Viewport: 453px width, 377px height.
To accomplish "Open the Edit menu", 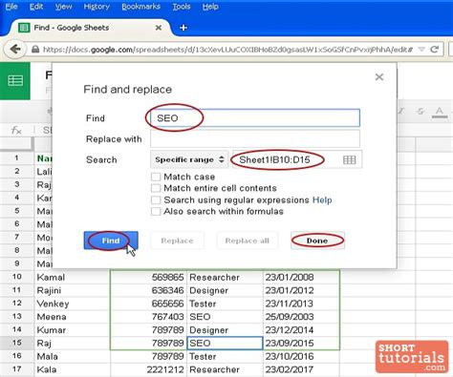I will [x=36, y=7].
